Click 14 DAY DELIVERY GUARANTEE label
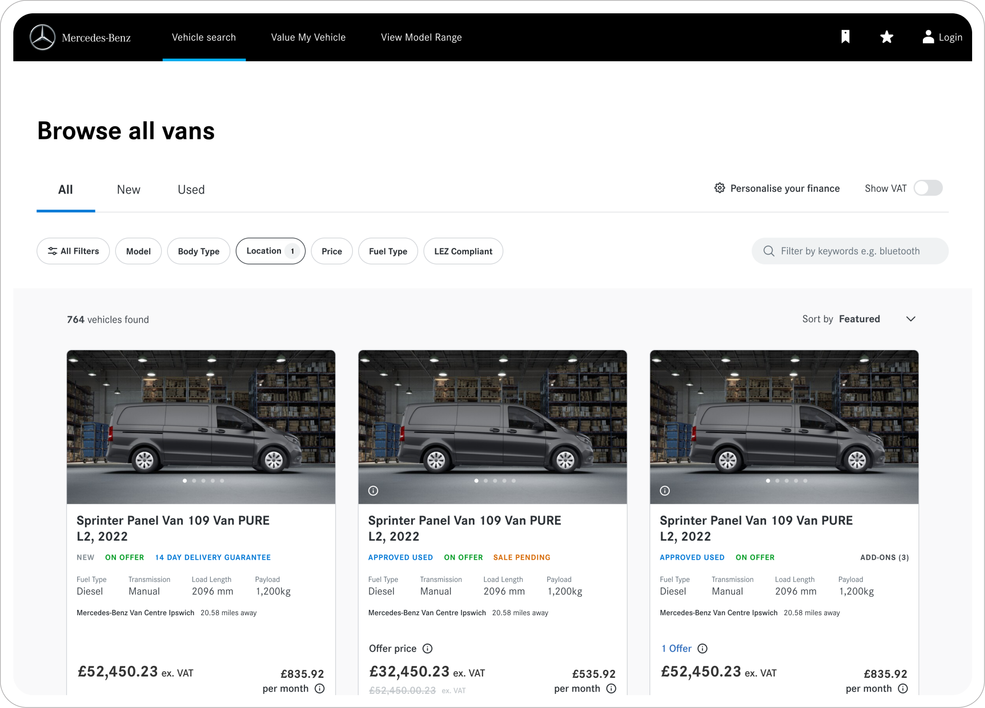This screenshot has height=708, width=985. 213,558
